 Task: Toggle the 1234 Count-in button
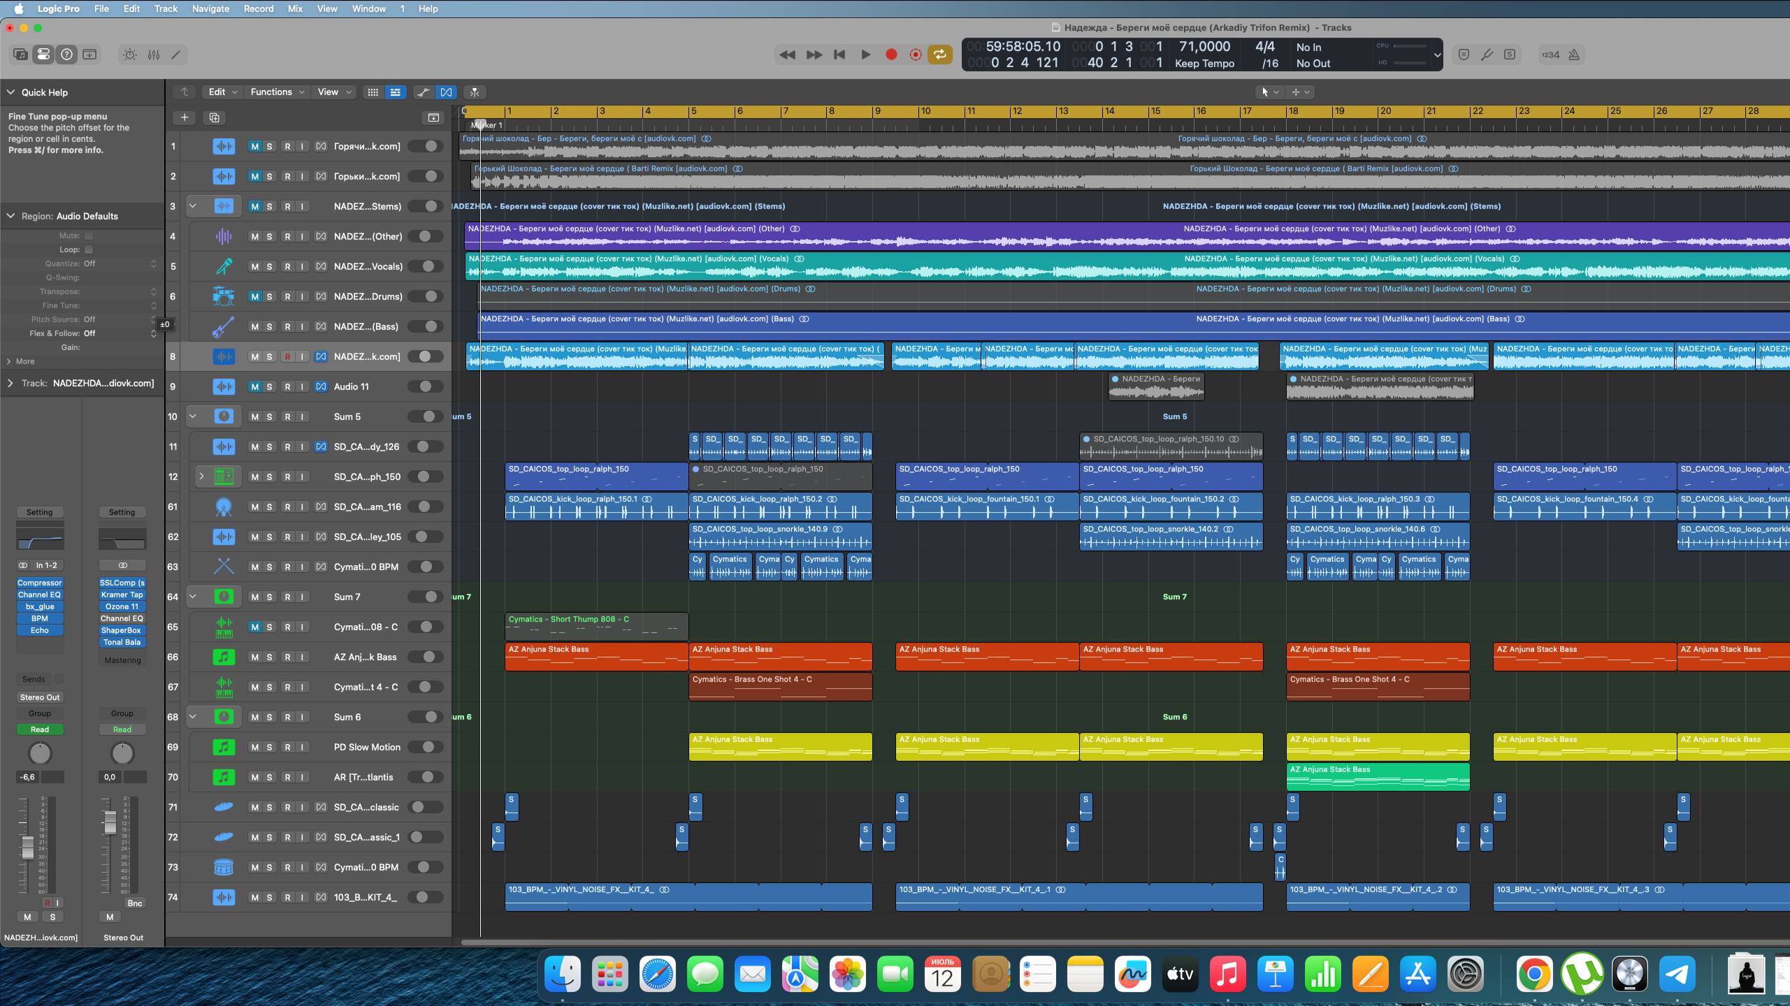tap(1550, 54)
